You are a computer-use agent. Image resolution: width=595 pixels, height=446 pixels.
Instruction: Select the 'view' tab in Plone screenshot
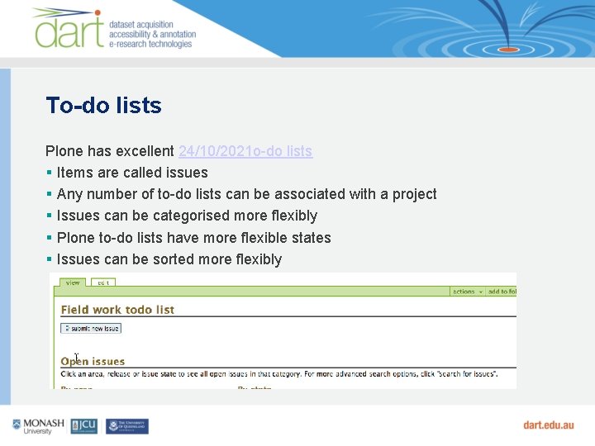pyautogui.click(x=73, y=282)
